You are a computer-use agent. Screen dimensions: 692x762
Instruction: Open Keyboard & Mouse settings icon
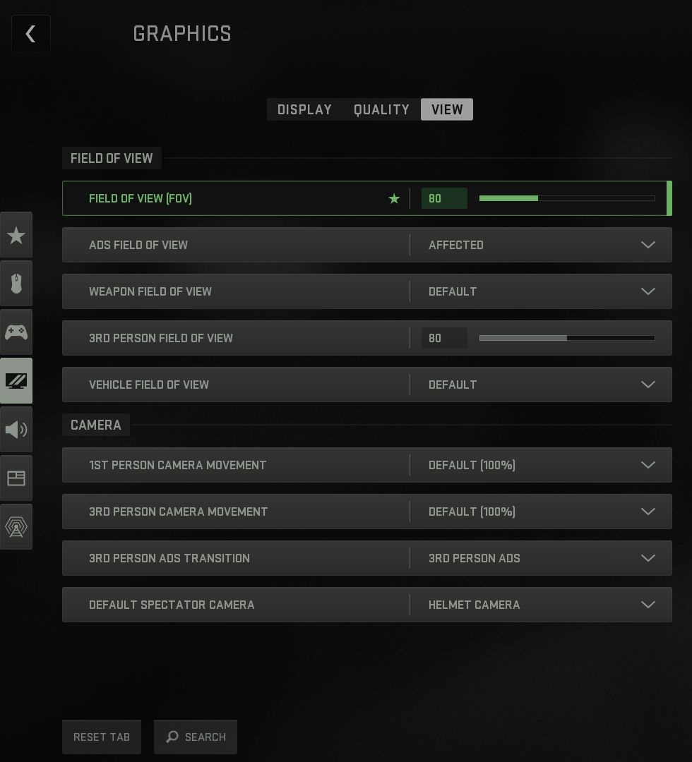pos(16,284)
